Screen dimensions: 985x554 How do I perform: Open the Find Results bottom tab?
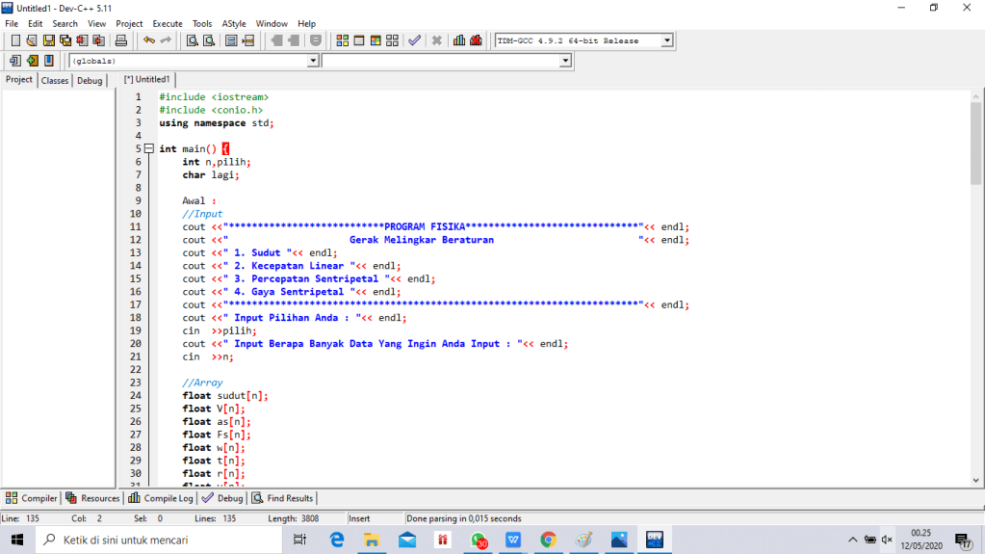(x=282, y=498)
